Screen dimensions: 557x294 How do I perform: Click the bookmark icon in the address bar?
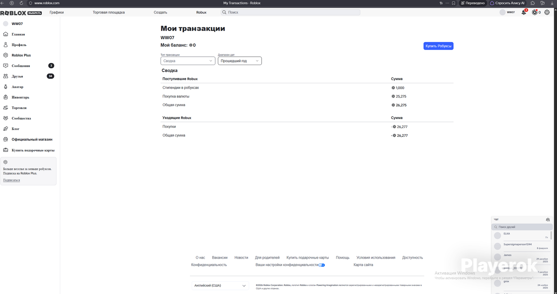point(453,3)
